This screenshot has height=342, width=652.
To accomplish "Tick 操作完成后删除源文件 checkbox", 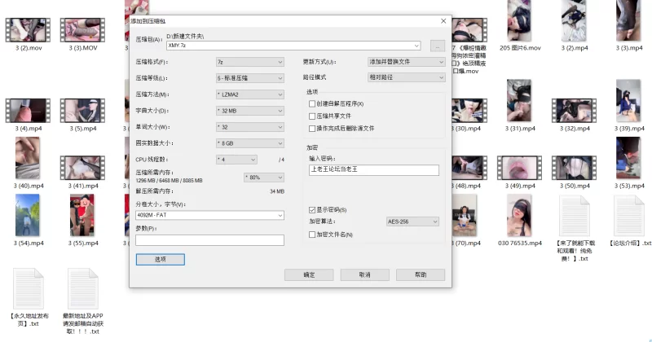I will pos(312,129).
